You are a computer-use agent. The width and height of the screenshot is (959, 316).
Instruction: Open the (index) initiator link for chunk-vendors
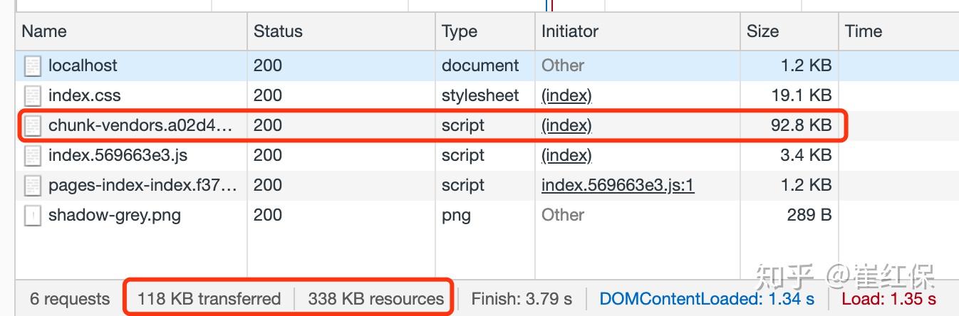coord(566,125)
